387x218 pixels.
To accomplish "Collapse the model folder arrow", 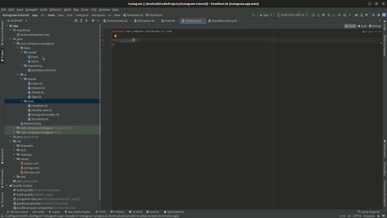I will [22, 53].
